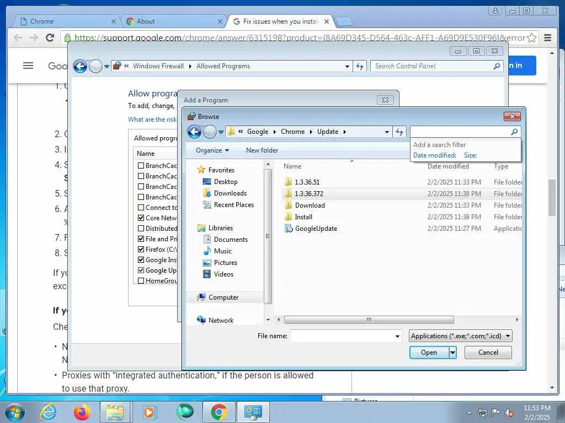The image size is (565, 423).
Task: Uncheck File and Printer checkbox
Action: tap(141, 239)
